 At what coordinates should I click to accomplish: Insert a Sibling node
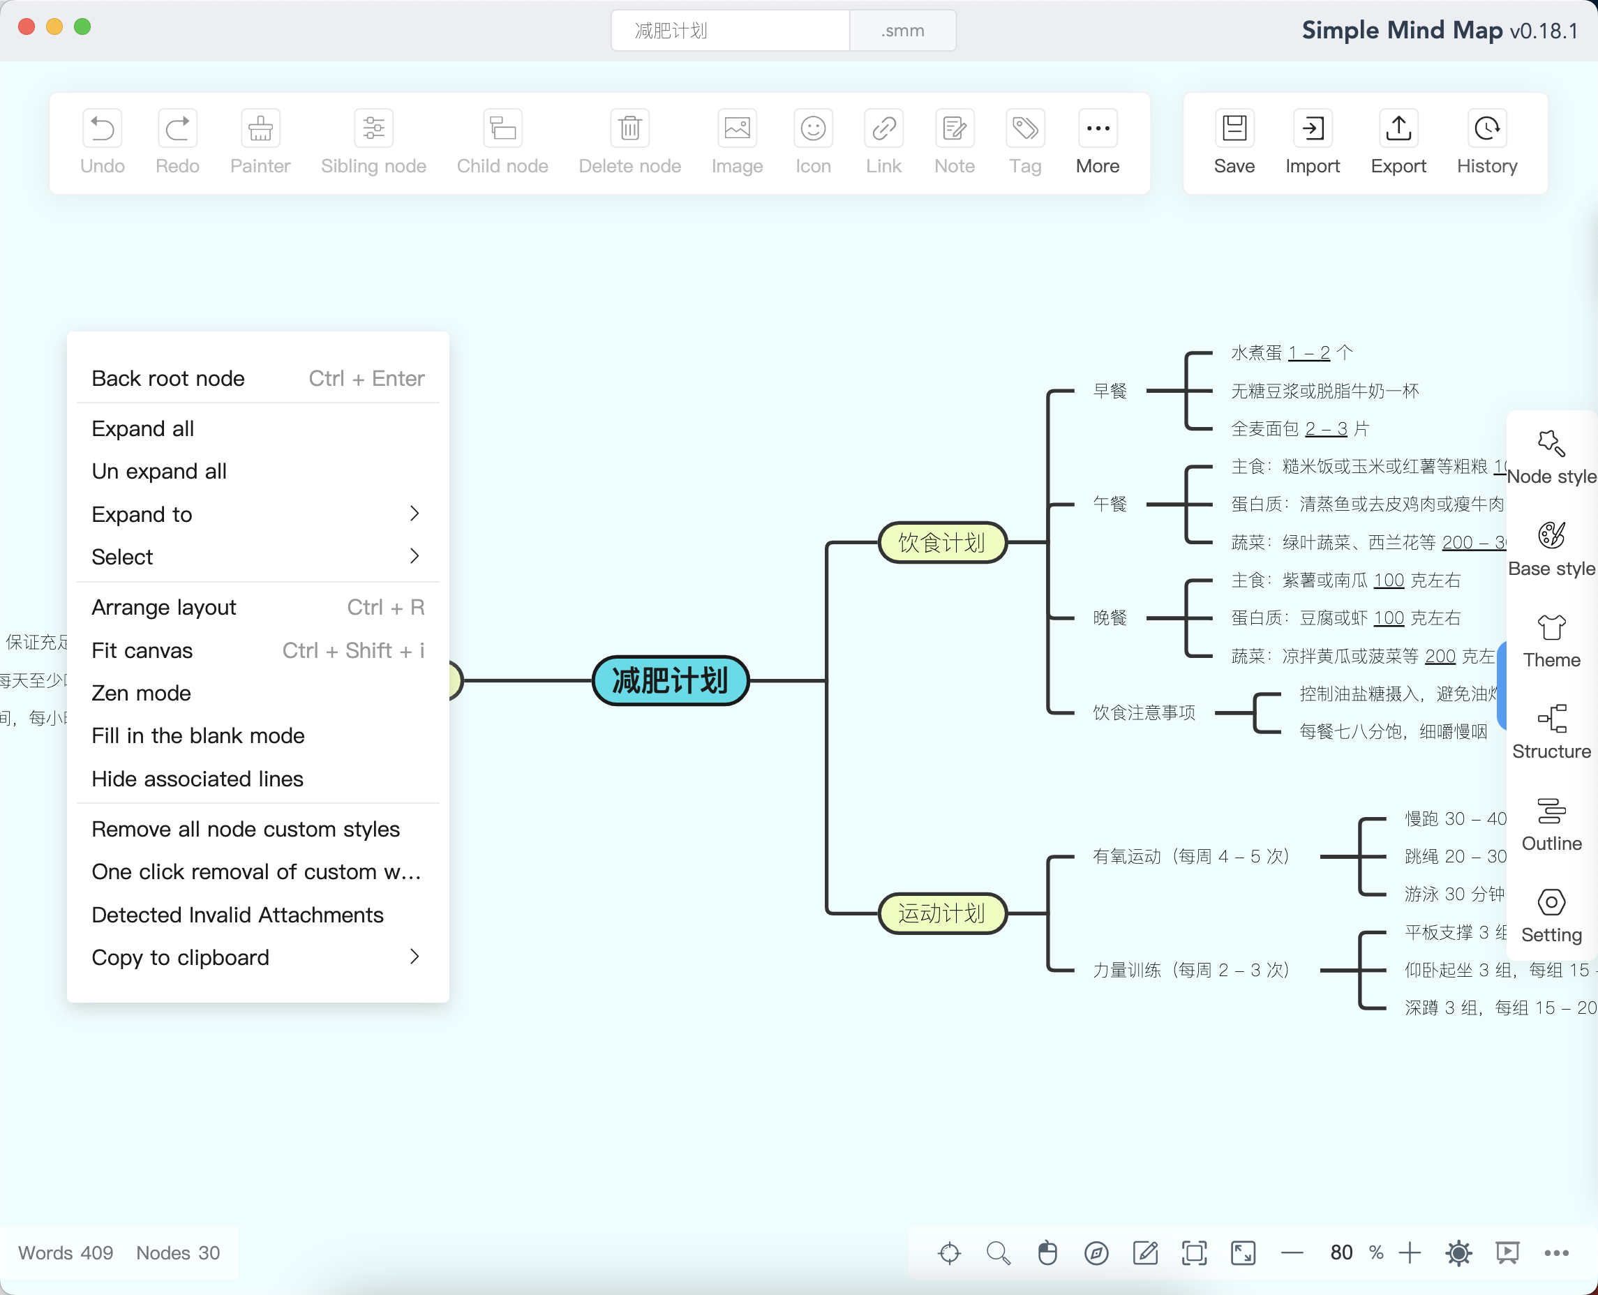[x=373, y=142]
